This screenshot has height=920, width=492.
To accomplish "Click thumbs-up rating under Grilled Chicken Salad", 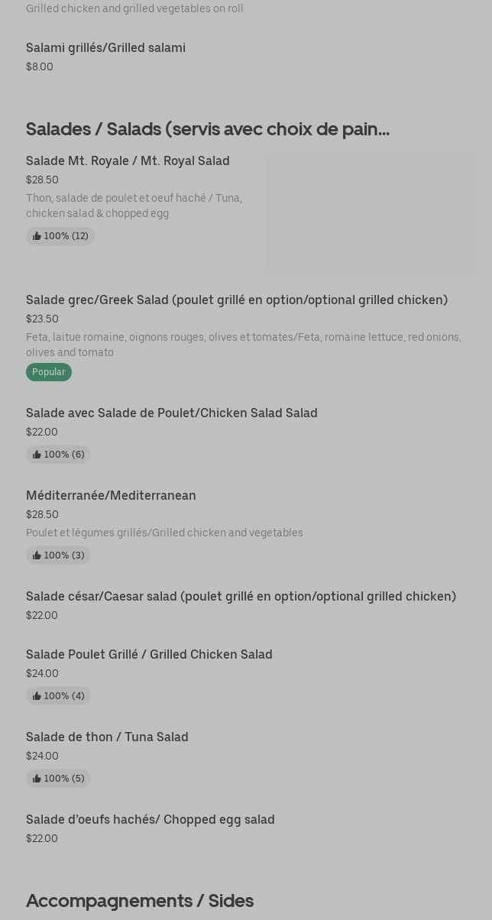I will coord(59,696).
